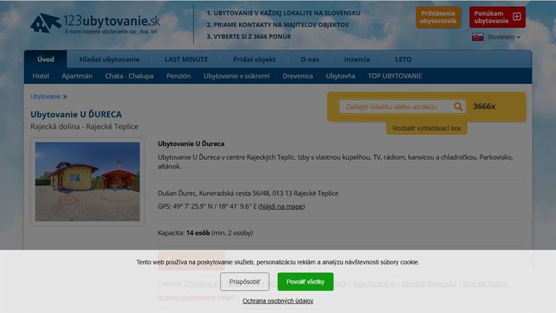Viewport: 556px width, 313px height.
Task: Follow the Nájdi na mape link
Action: (281, 206)
